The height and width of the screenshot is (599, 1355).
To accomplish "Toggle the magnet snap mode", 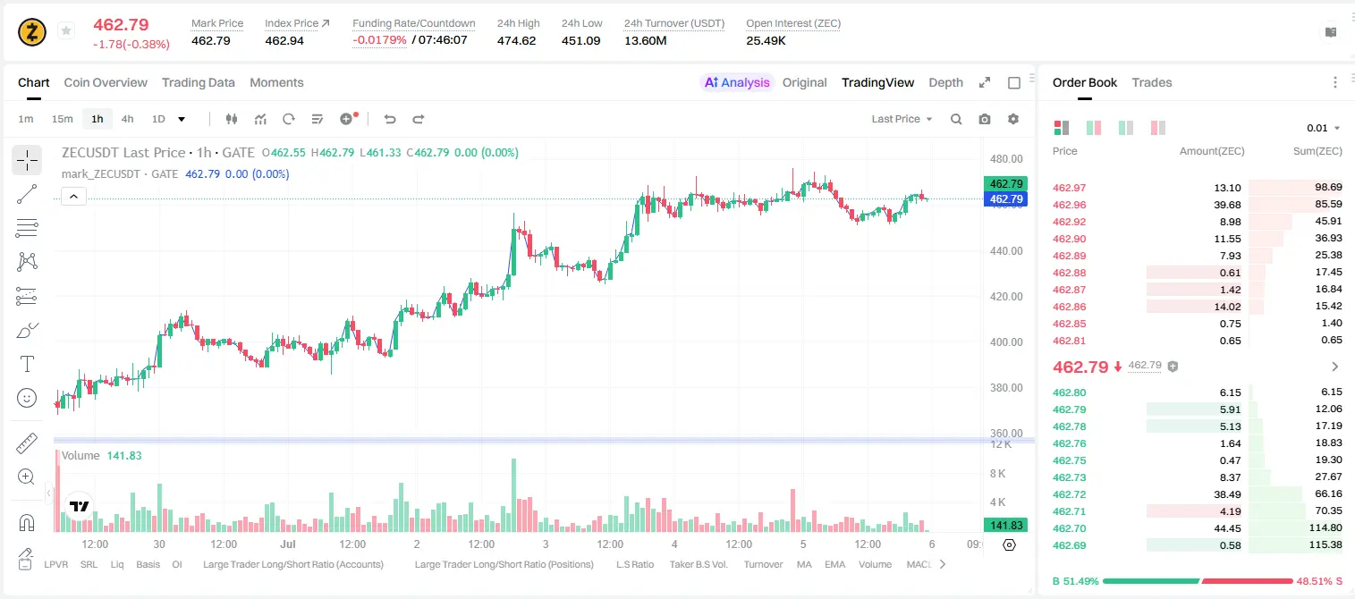I will tap(27, 522).
